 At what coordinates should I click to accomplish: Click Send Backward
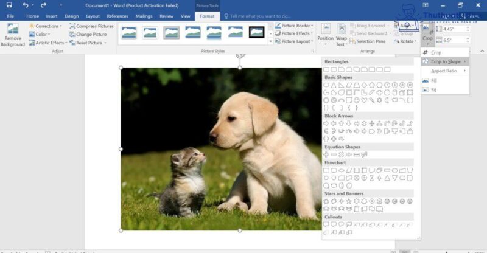pyautogui.click(x=370, y=33)
